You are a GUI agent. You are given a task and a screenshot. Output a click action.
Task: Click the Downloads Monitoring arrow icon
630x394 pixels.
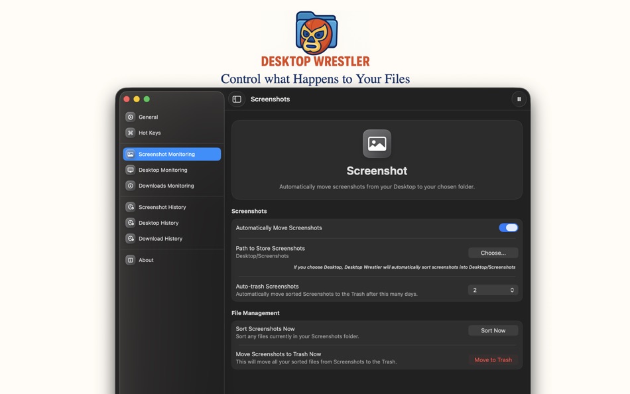point(130,186)
